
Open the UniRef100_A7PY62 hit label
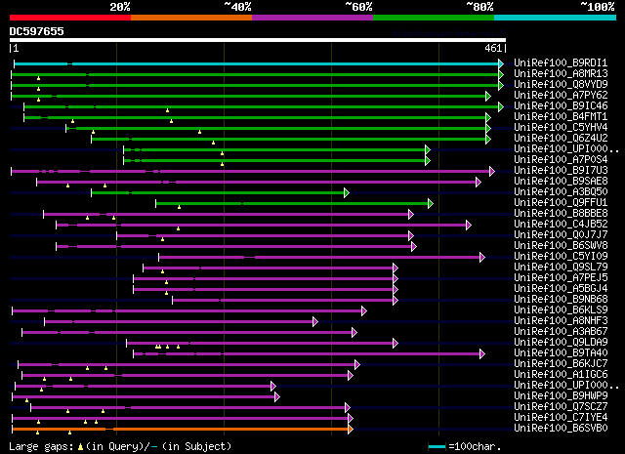tap(561, 95)
